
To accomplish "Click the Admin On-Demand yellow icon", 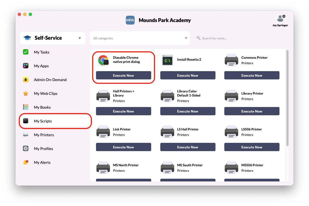I will tap(26, 80).
